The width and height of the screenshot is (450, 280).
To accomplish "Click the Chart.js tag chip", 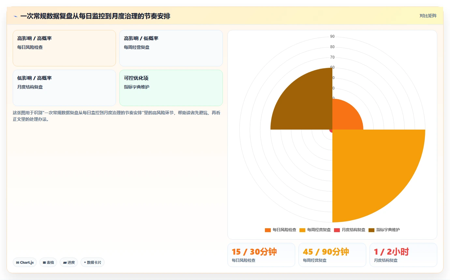I will pos(25,262).
